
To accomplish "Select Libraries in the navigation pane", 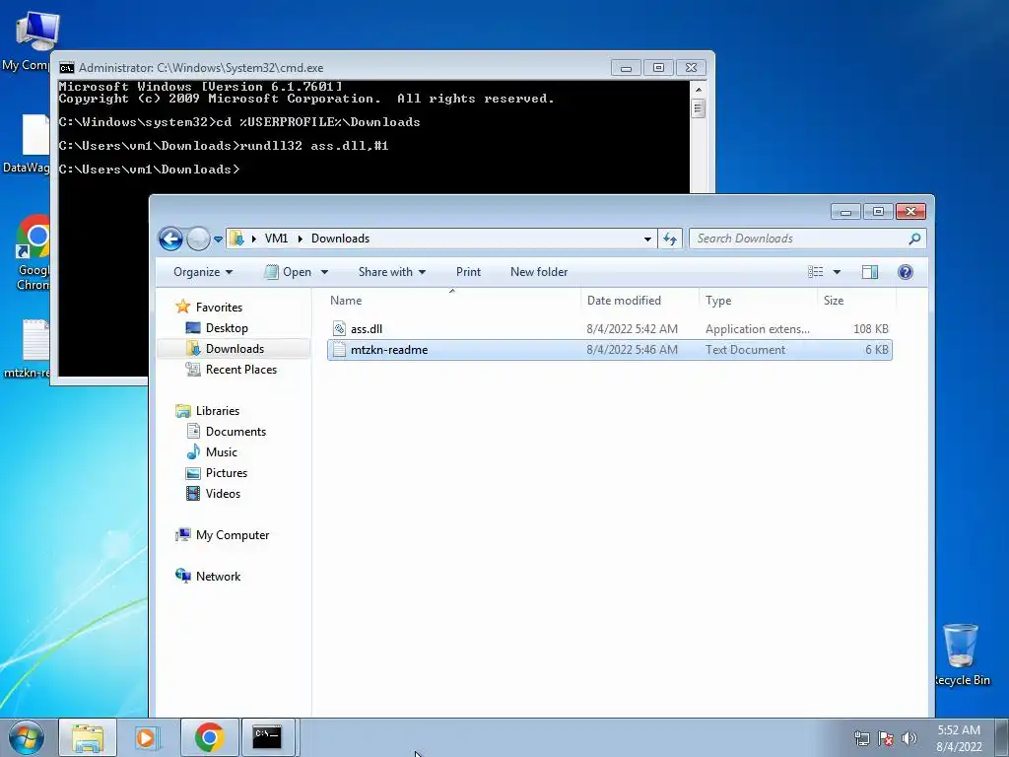I will [218, 411].
